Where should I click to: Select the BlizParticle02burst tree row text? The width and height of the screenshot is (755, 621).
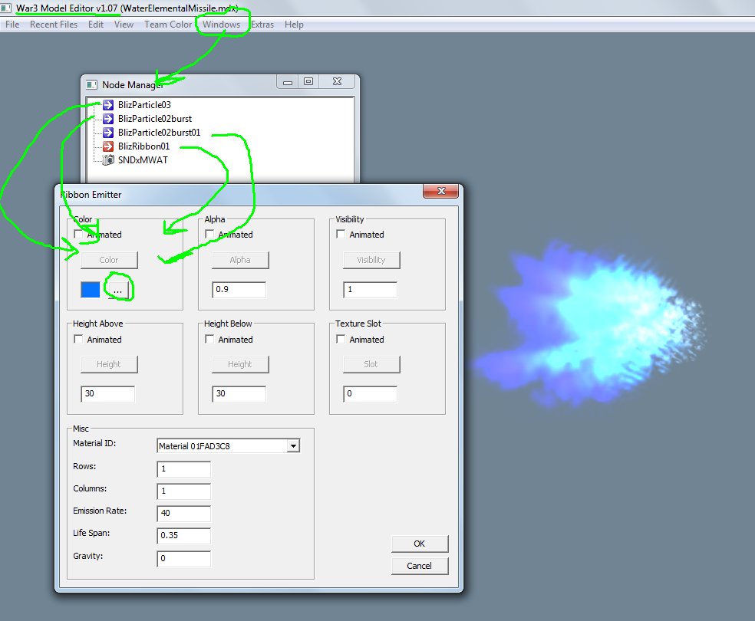pyautogui.click(x=155, y=119)
